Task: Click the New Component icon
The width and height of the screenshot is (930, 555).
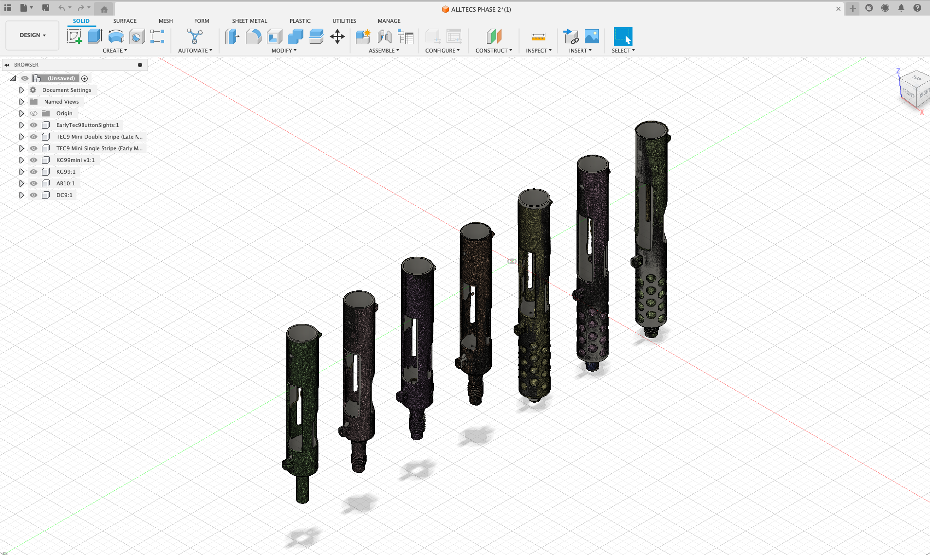Action: (x=363, y=36)
